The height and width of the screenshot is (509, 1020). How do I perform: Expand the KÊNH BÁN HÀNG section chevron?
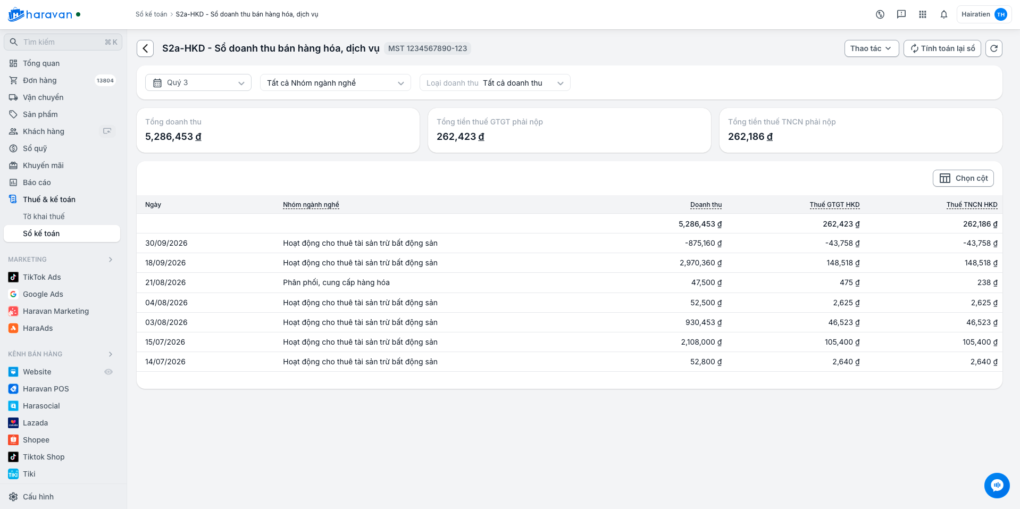tap(111, 354)
